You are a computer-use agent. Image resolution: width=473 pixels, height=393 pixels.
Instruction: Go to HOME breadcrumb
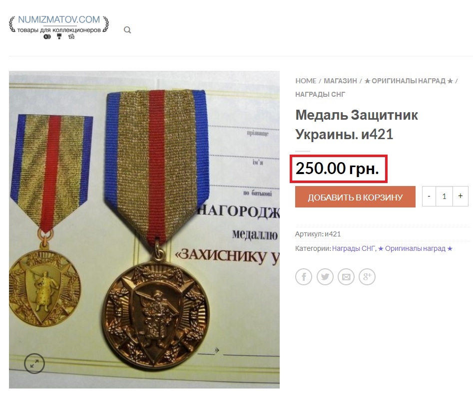[306, 81]
